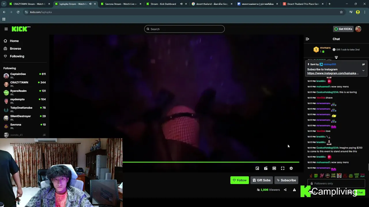Expand the gift leaderboard chevron
The height and width of the screenshot is (207, 369).
336,57
